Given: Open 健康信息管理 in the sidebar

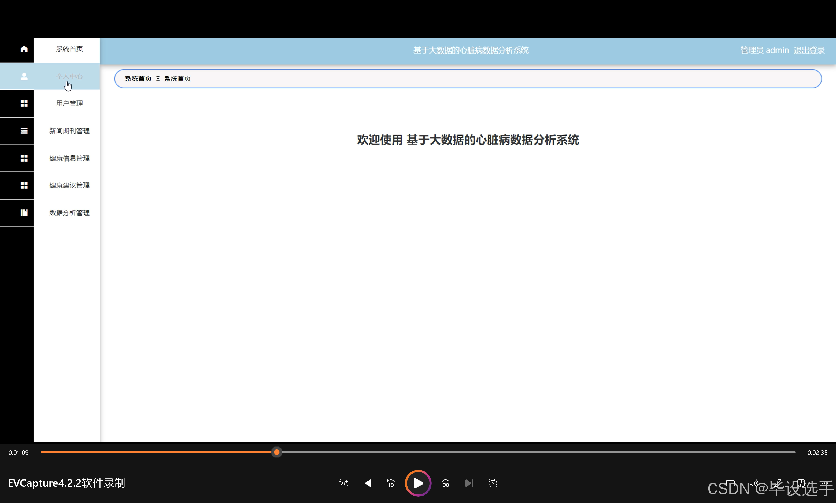Looking at the screenshot, I should click(x=69, y=158).
